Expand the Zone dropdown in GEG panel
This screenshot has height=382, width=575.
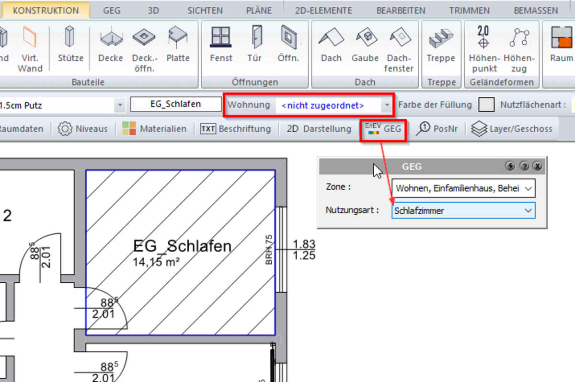click(x=528, y=189)
